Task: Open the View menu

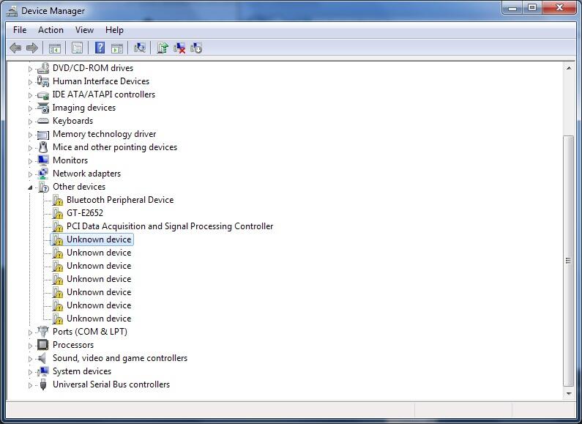Action: pos(84,30)
